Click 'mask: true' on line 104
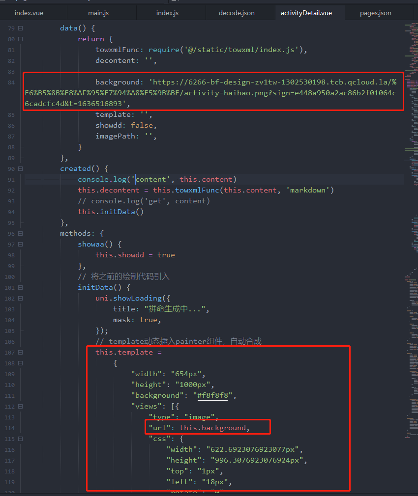This screenshot has height=496, width=418. coord(135,320)
